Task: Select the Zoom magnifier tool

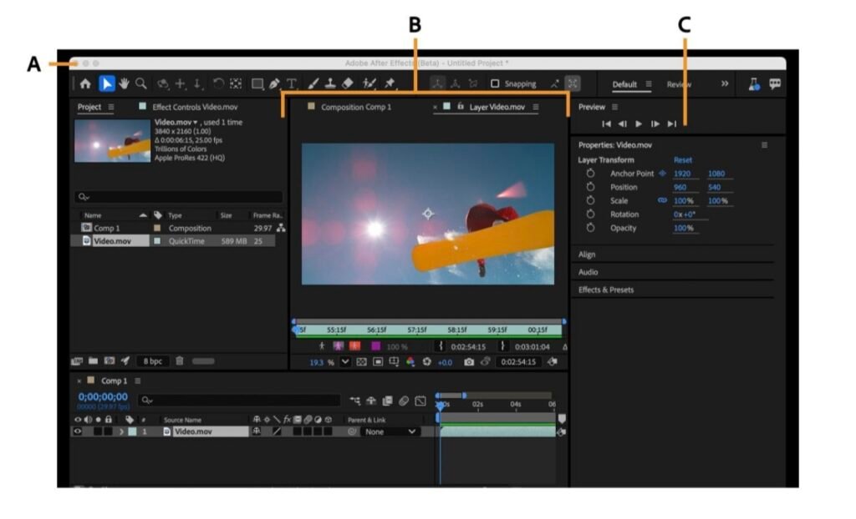Action: point(141,83)
